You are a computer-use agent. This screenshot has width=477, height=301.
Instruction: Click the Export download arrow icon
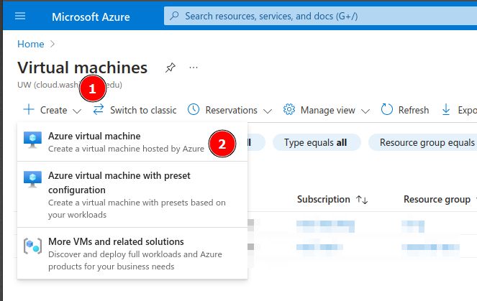tap(446, 109)
